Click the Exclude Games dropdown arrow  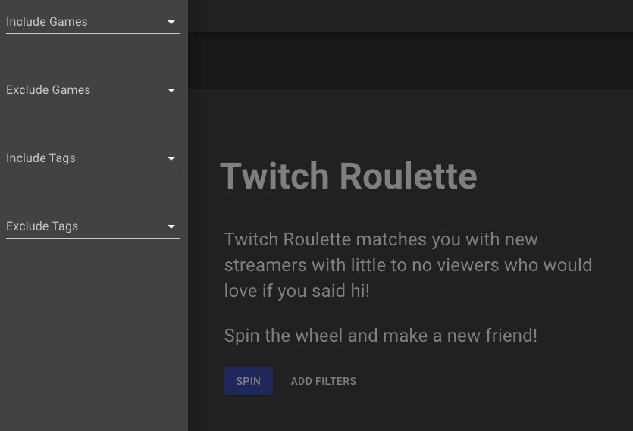(171, 91)
